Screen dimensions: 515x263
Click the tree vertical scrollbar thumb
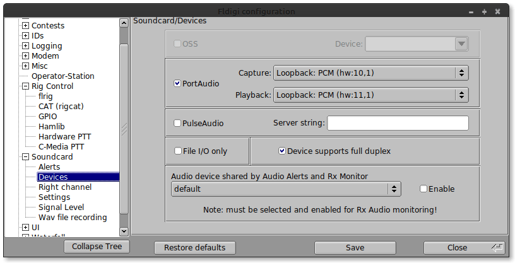(124, 129)
